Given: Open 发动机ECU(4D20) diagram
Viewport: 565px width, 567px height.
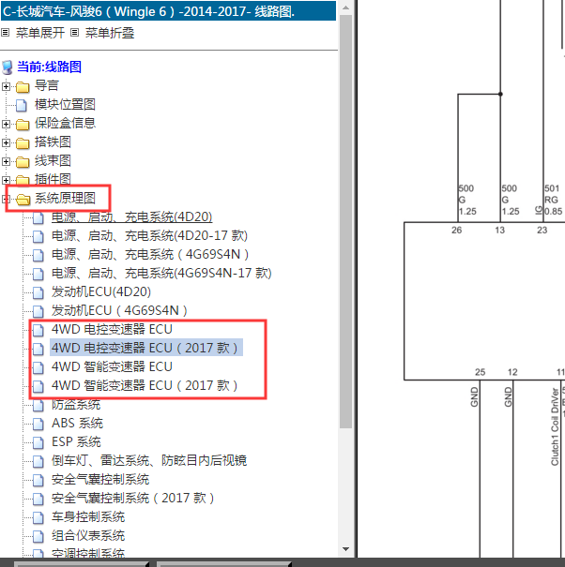Looking at the screenshot, I should (101, 292).
